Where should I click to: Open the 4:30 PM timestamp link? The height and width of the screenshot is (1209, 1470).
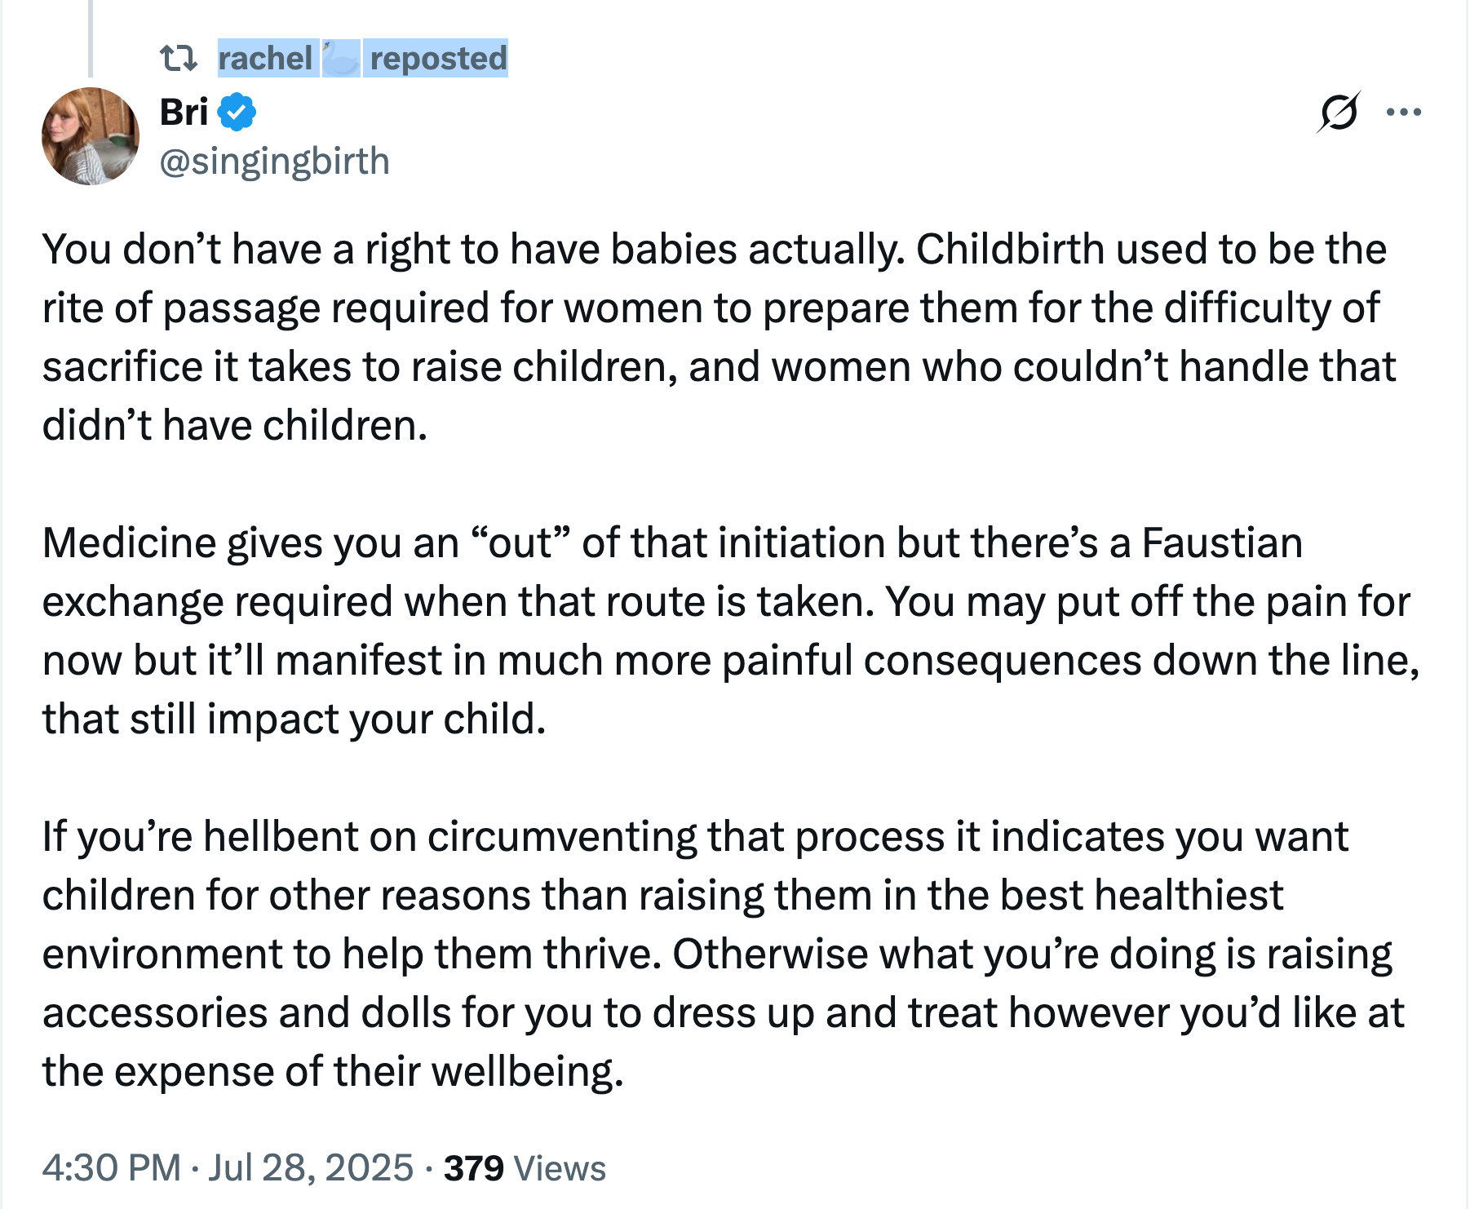112,1167
